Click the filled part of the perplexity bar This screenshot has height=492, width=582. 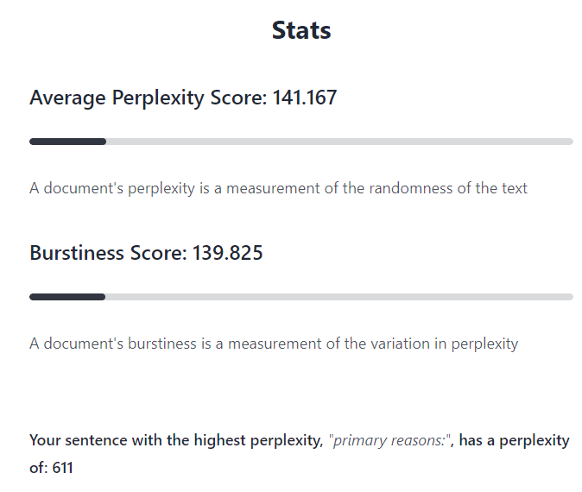(67, 142)
